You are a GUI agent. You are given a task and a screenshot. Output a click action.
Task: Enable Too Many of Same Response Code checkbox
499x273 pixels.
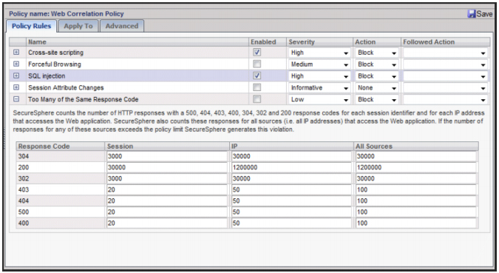click(x=257, y=99)
